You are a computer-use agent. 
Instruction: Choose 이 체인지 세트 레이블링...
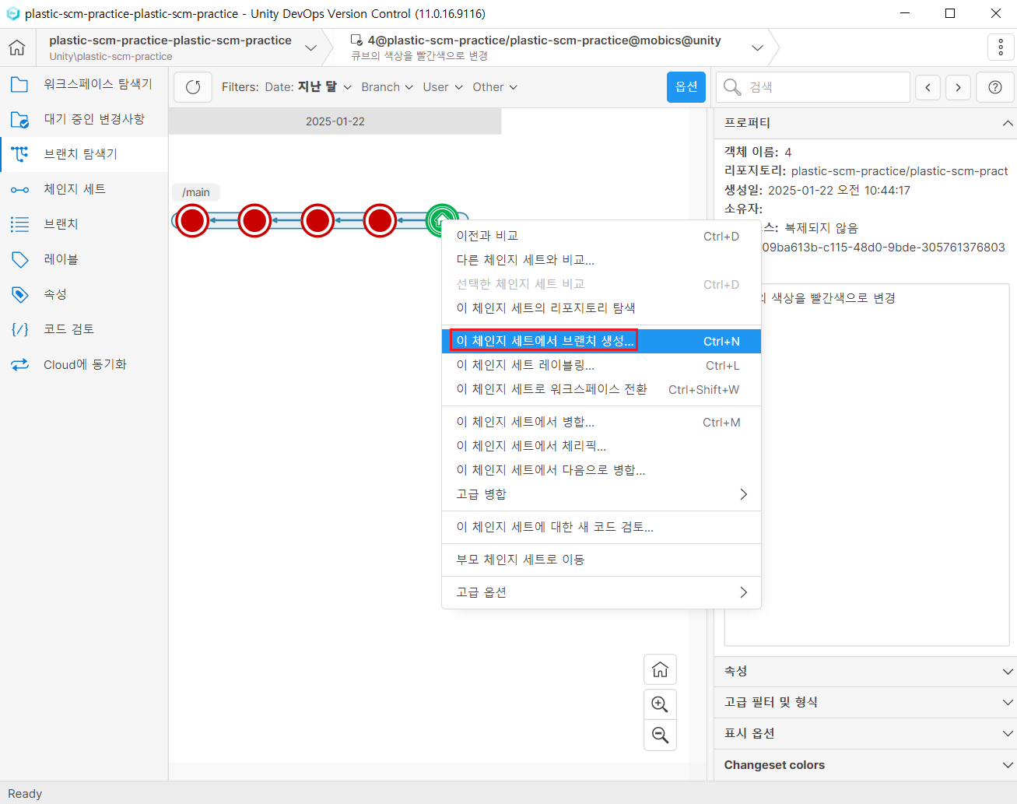pos(601,365)
